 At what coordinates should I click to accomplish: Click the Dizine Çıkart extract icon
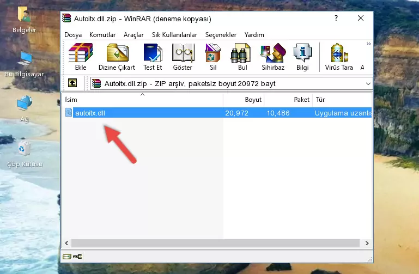(x=117, y=53)
